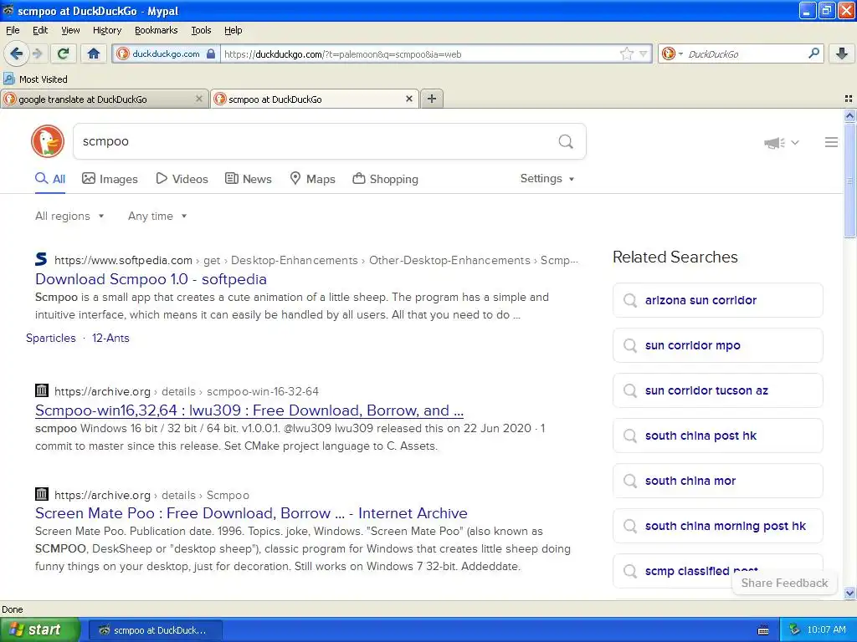This screenshot has width=857, height=642.
Task: Select the Shopping search tab
Action: 385,179
